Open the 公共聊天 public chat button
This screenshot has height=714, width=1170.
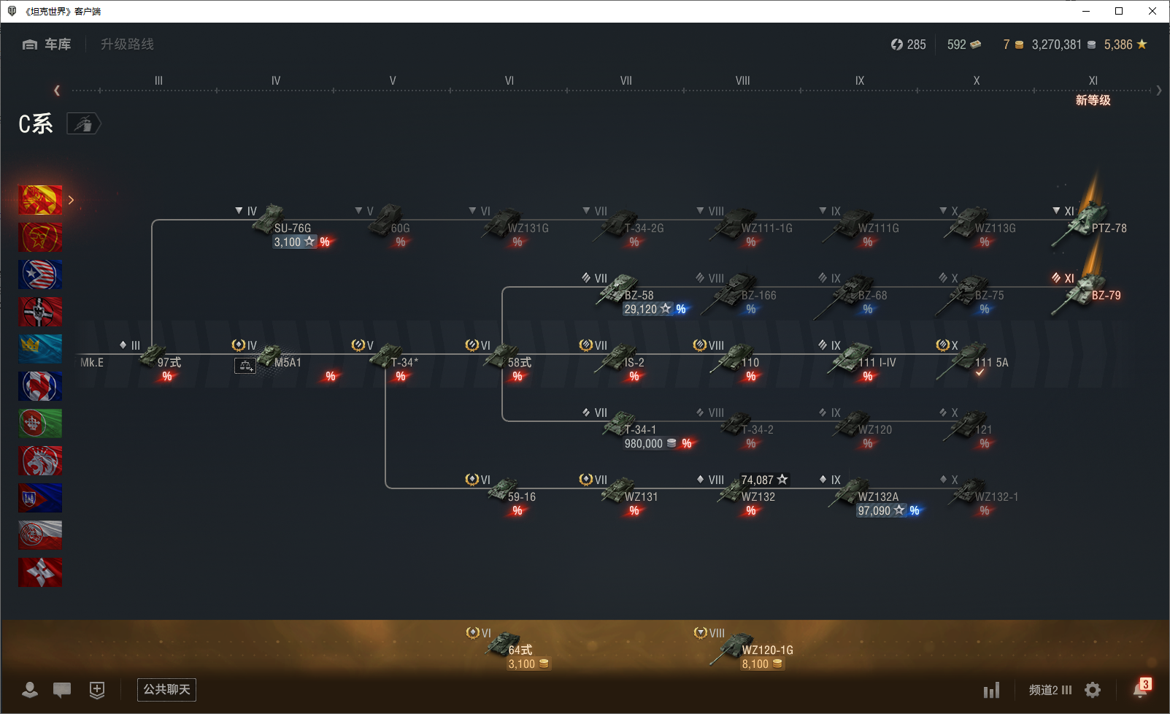(x=166, y=690)
